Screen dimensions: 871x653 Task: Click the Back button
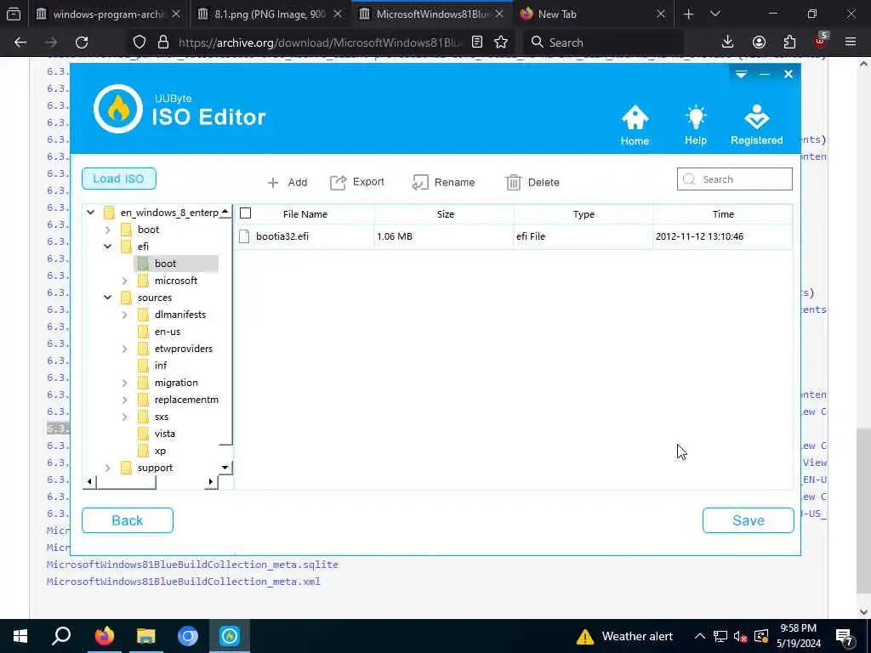click(x=128, y=520)
